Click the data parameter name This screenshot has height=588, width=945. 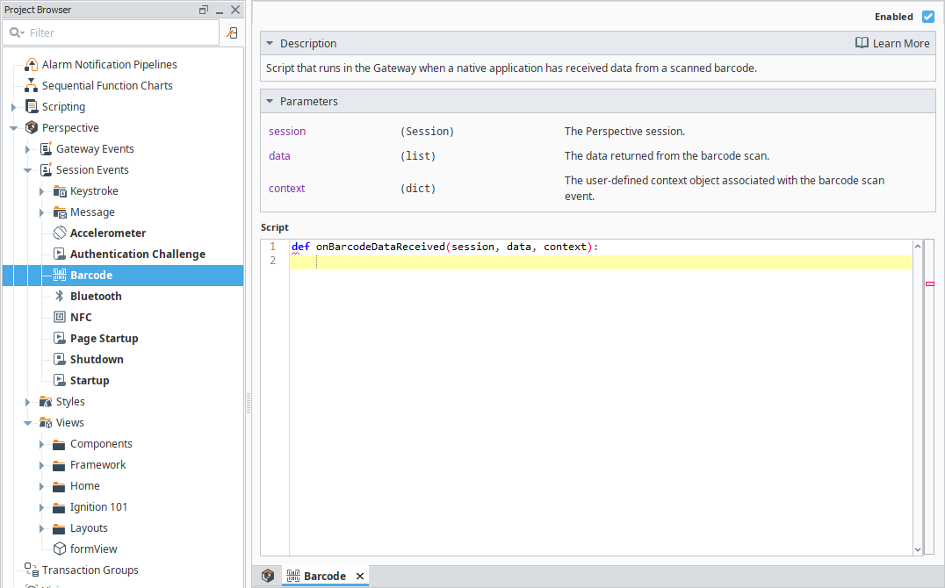(279, 156)
